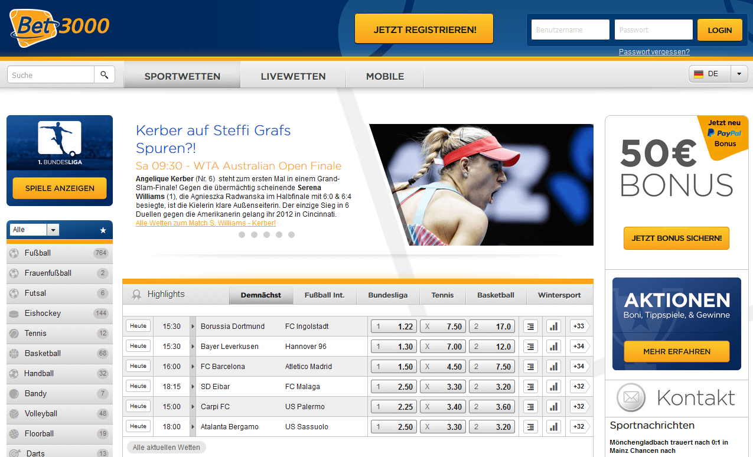Viewport: 753px width, 457px height.
Task: Open market list icon for Atalanta Bergamo row
Action: (x=530, y=426)
